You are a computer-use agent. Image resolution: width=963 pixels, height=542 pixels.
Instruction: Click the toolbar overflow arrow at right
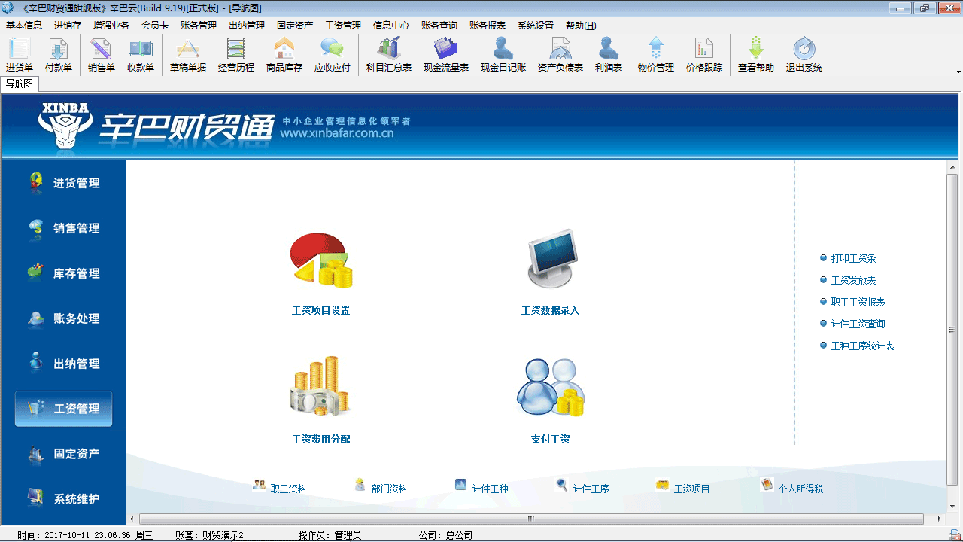coord(958,72)
